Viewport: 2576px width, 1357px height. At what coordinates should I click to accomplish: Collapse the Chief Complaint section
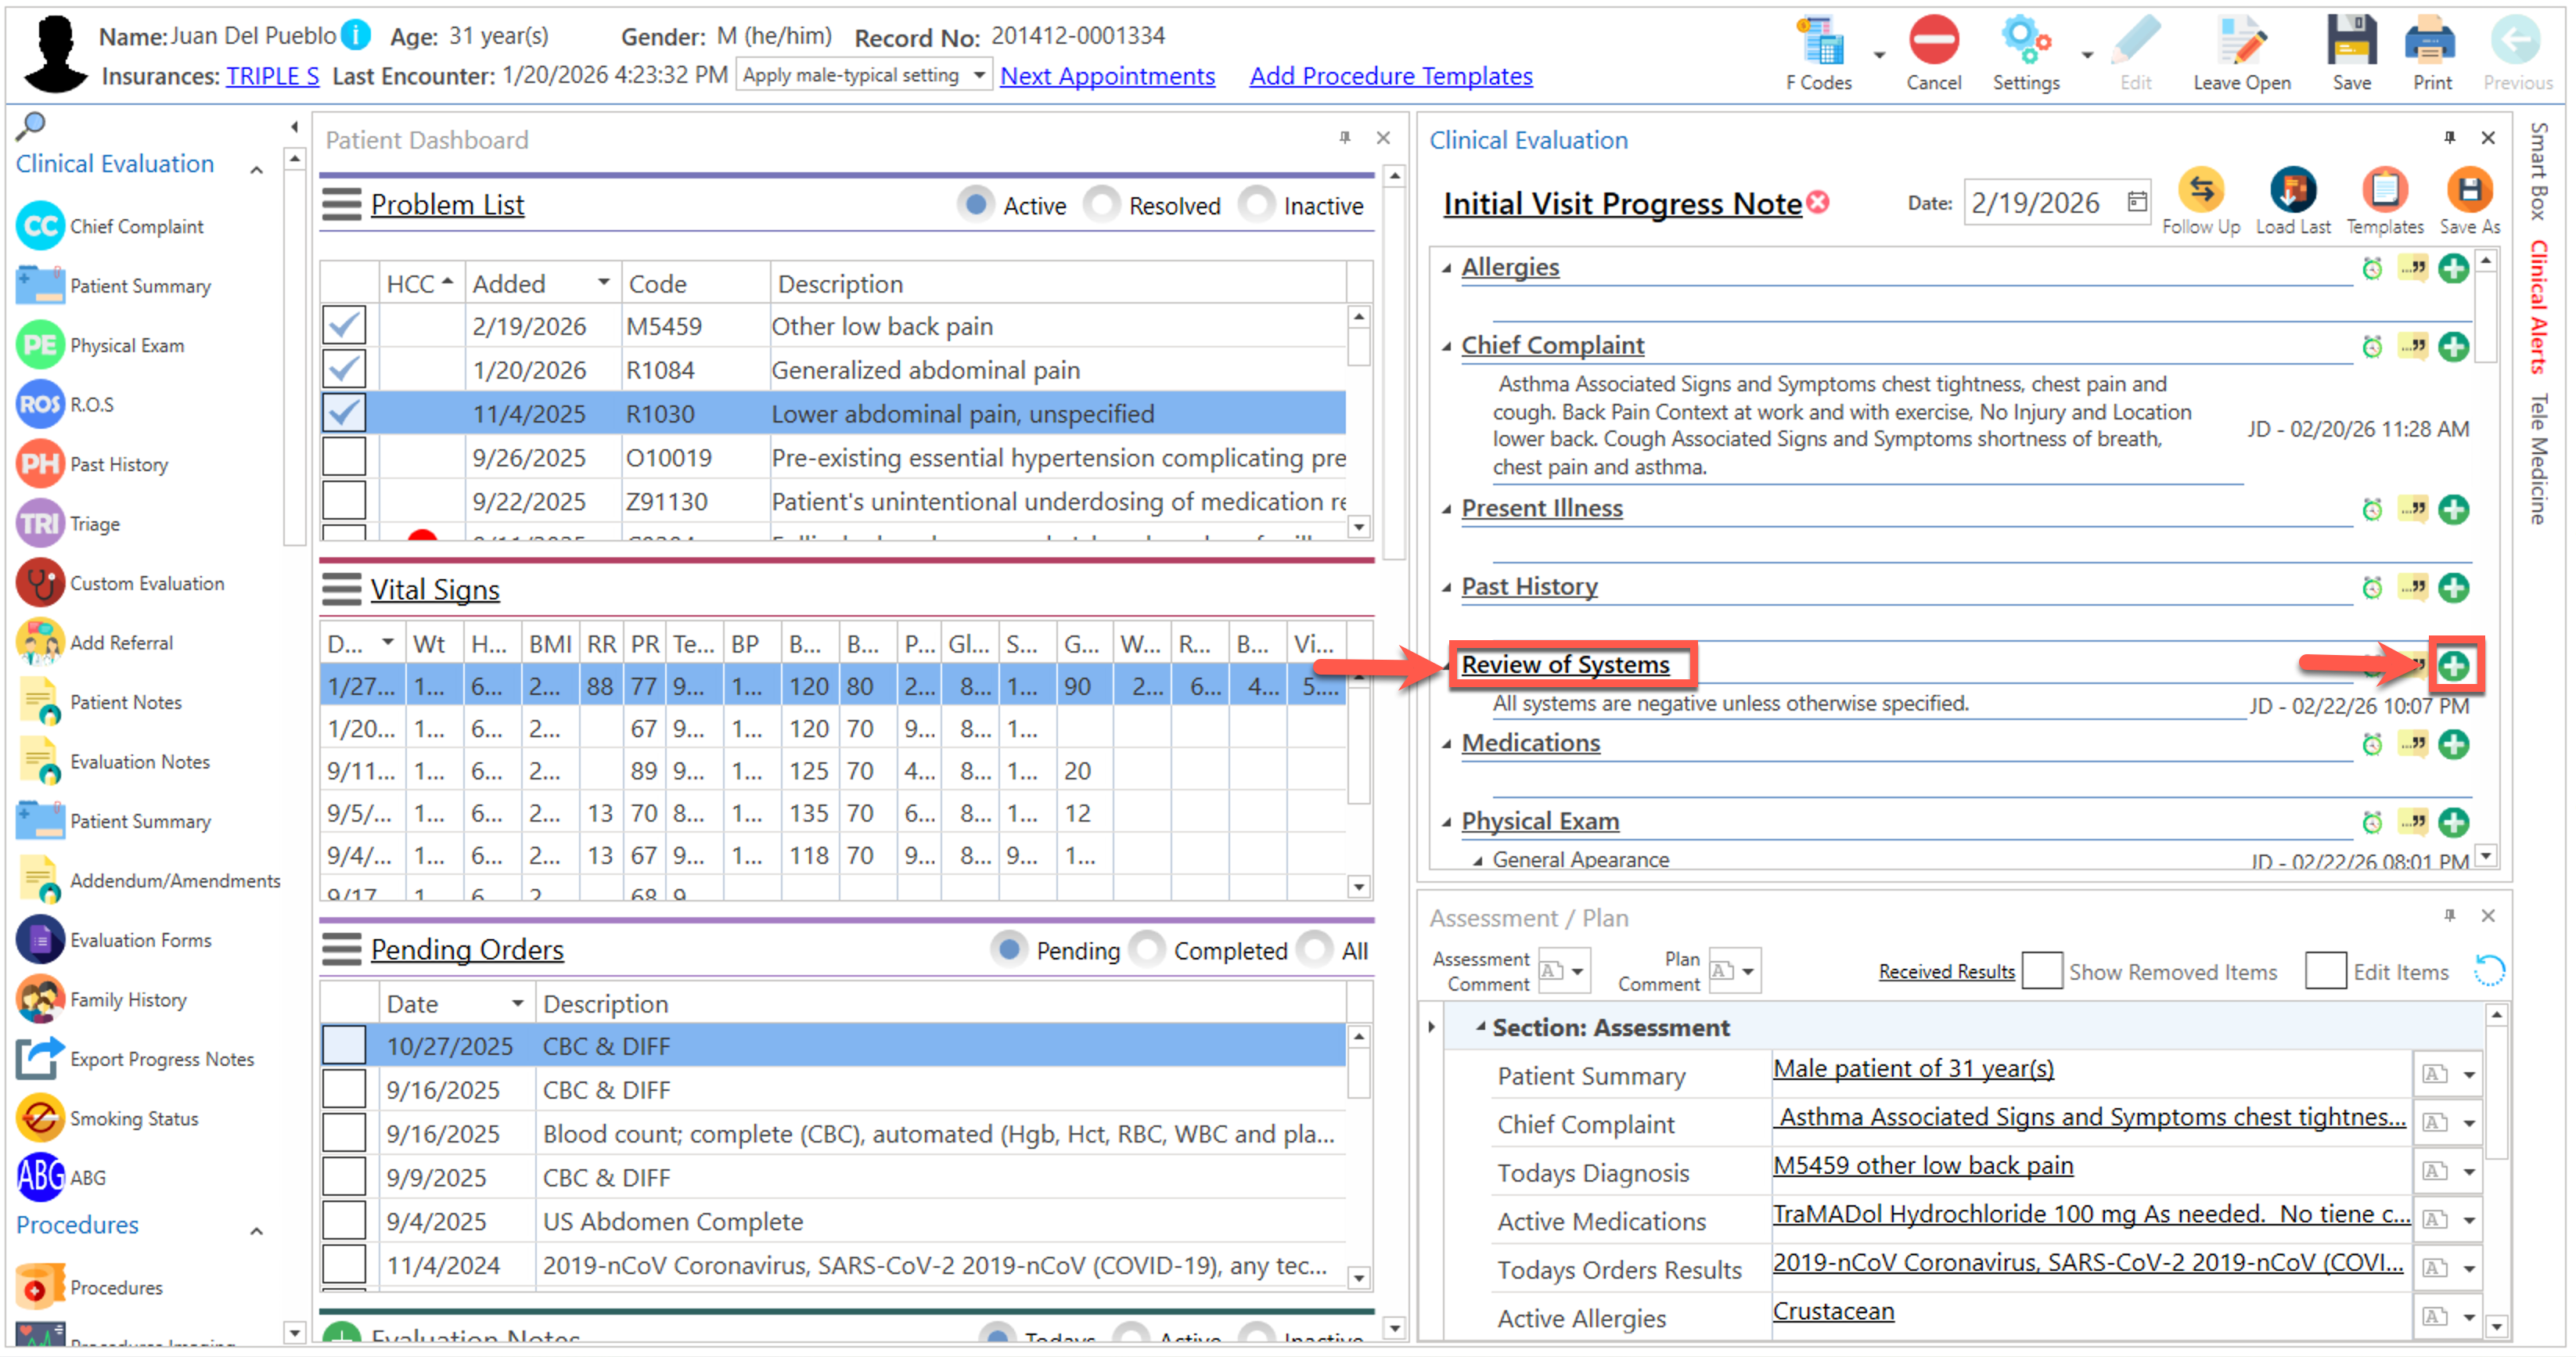[x=1446, y=347]
